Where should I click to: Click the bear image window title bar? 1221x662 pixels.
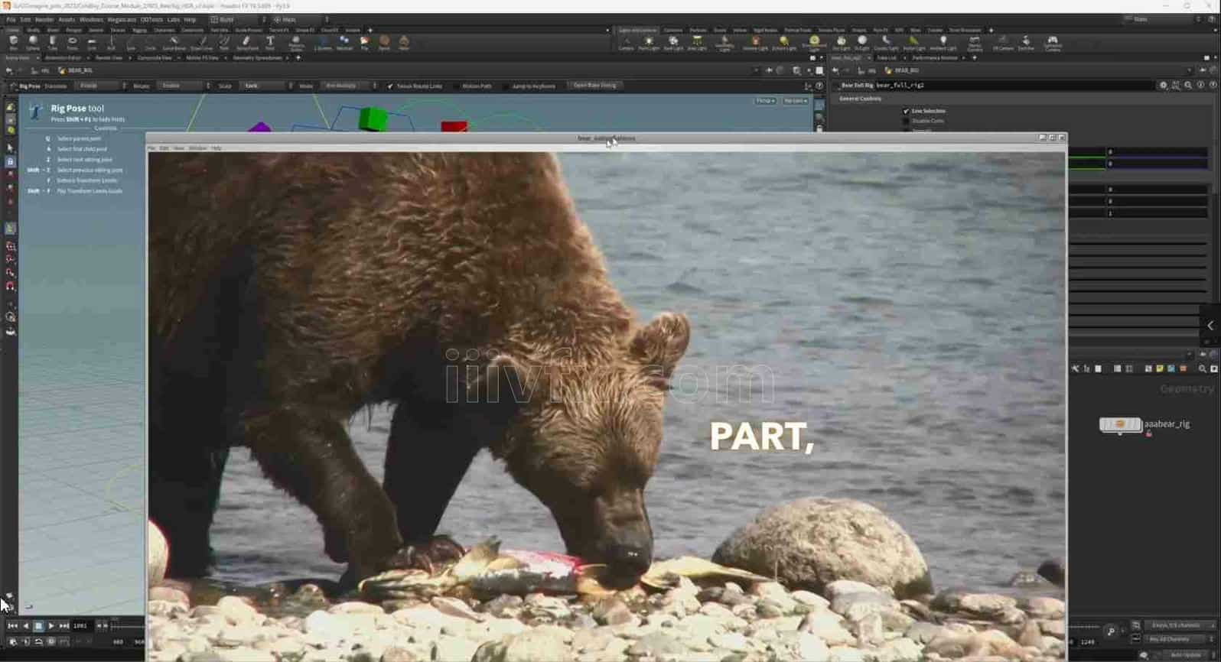[606, 138]
